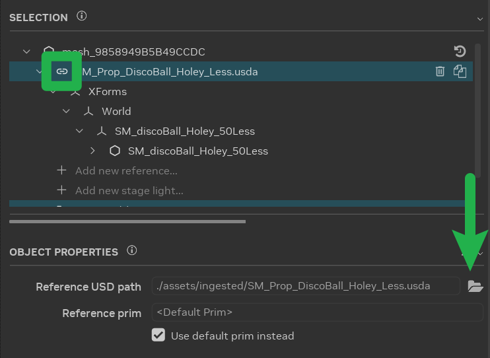Delete the SM_Prop_DiscoBall_Holey_Less.usda reference
This screenshot has width=490, height=358.
pos(440,71)
